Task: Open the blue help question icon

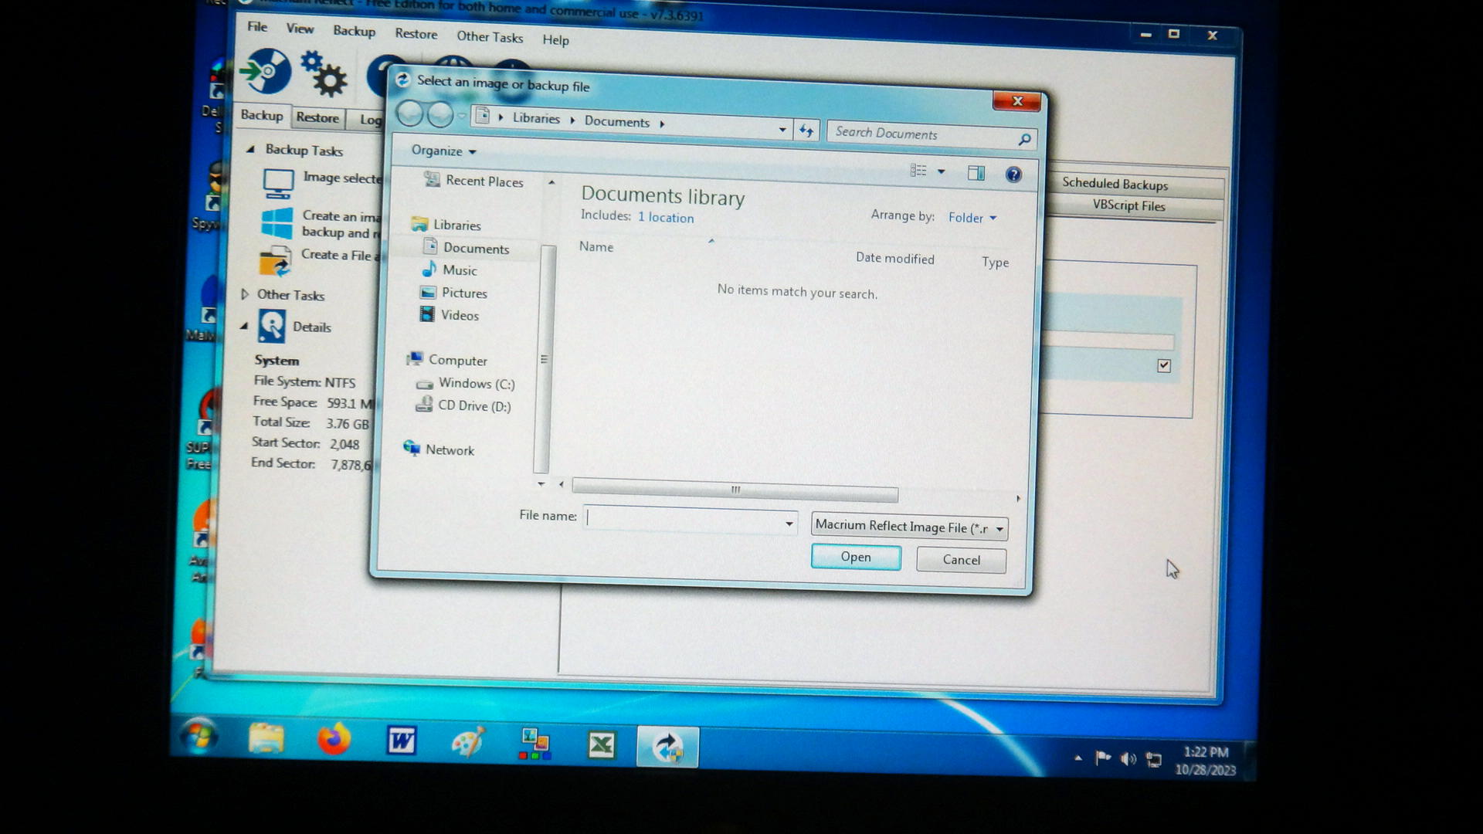Action: click(1013, 175)
